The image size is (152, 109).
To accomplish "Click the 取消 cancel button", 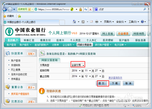I will (x=128, y=83).
